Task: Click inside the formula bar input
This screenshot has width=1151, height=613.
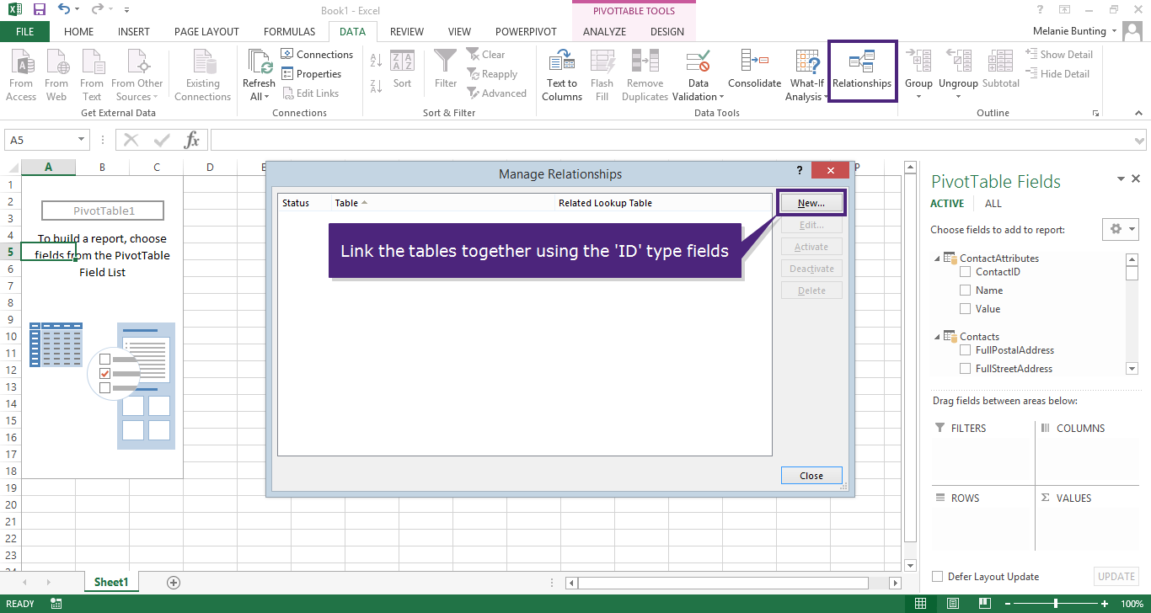Action: tap(674, 140)
